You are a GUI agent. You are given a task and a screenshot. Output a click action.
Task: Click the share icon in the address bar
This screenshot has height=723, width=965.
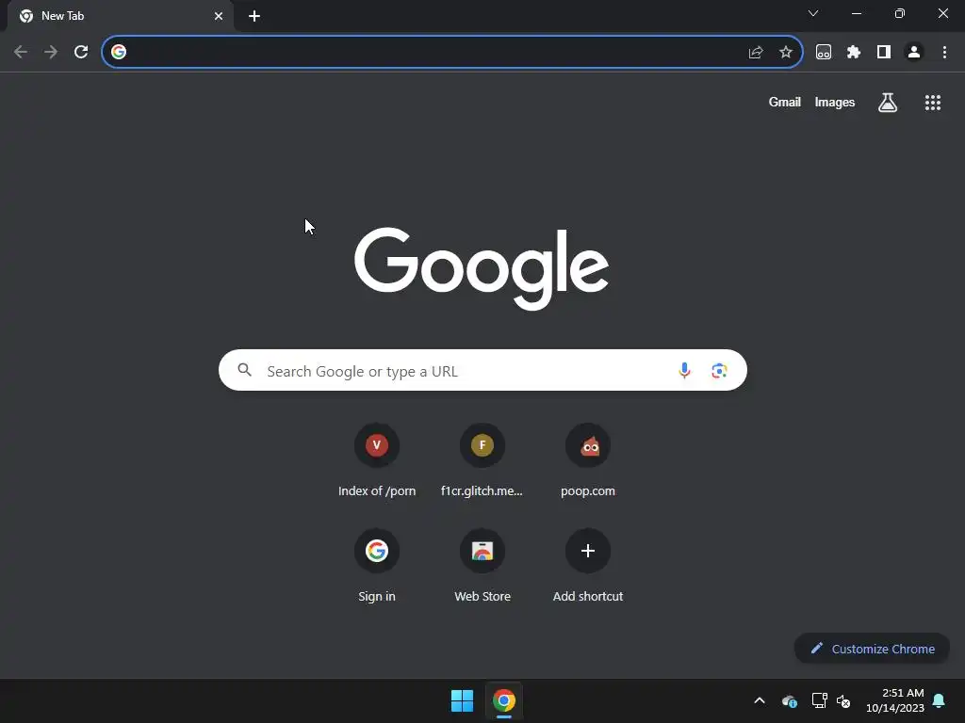coord(756,53)
